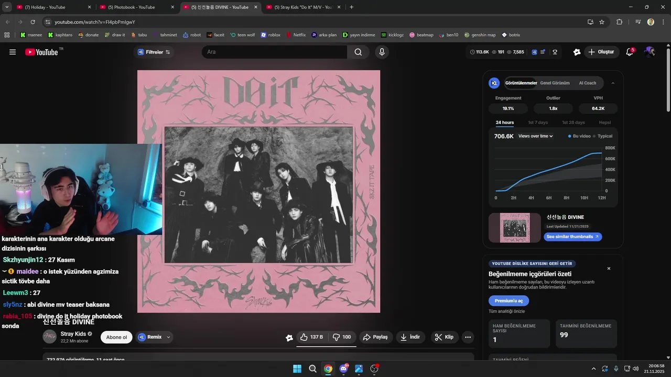
Task: Click Premium'u aç button
Action: click(x=508, y=301)
